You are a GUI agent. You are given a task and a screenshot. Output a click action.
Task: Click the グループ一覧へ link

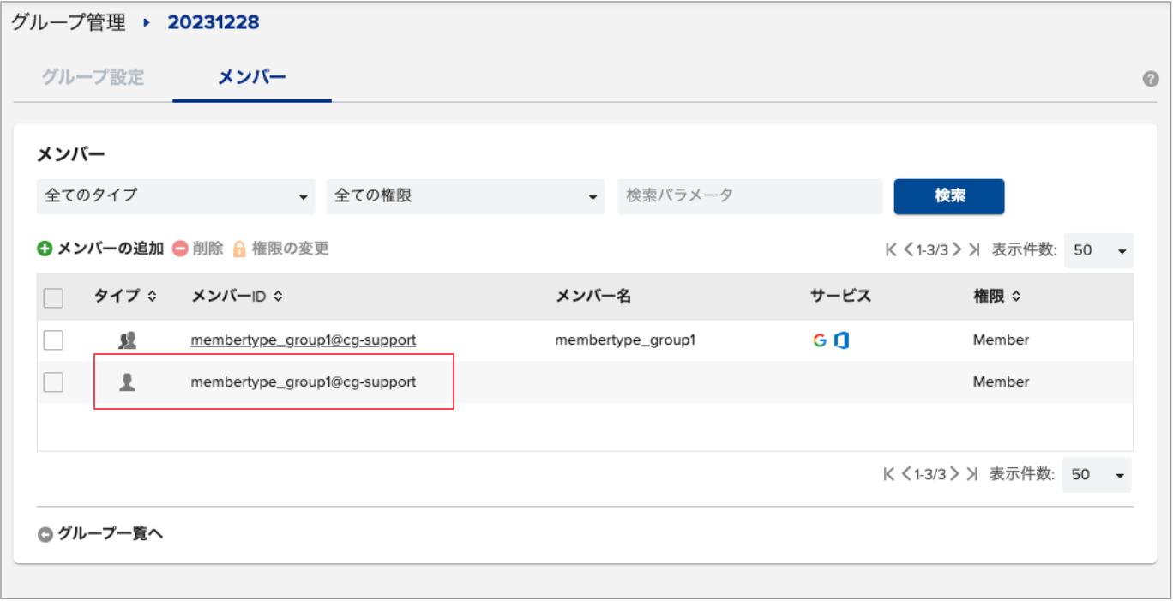[x=111, y=534]
